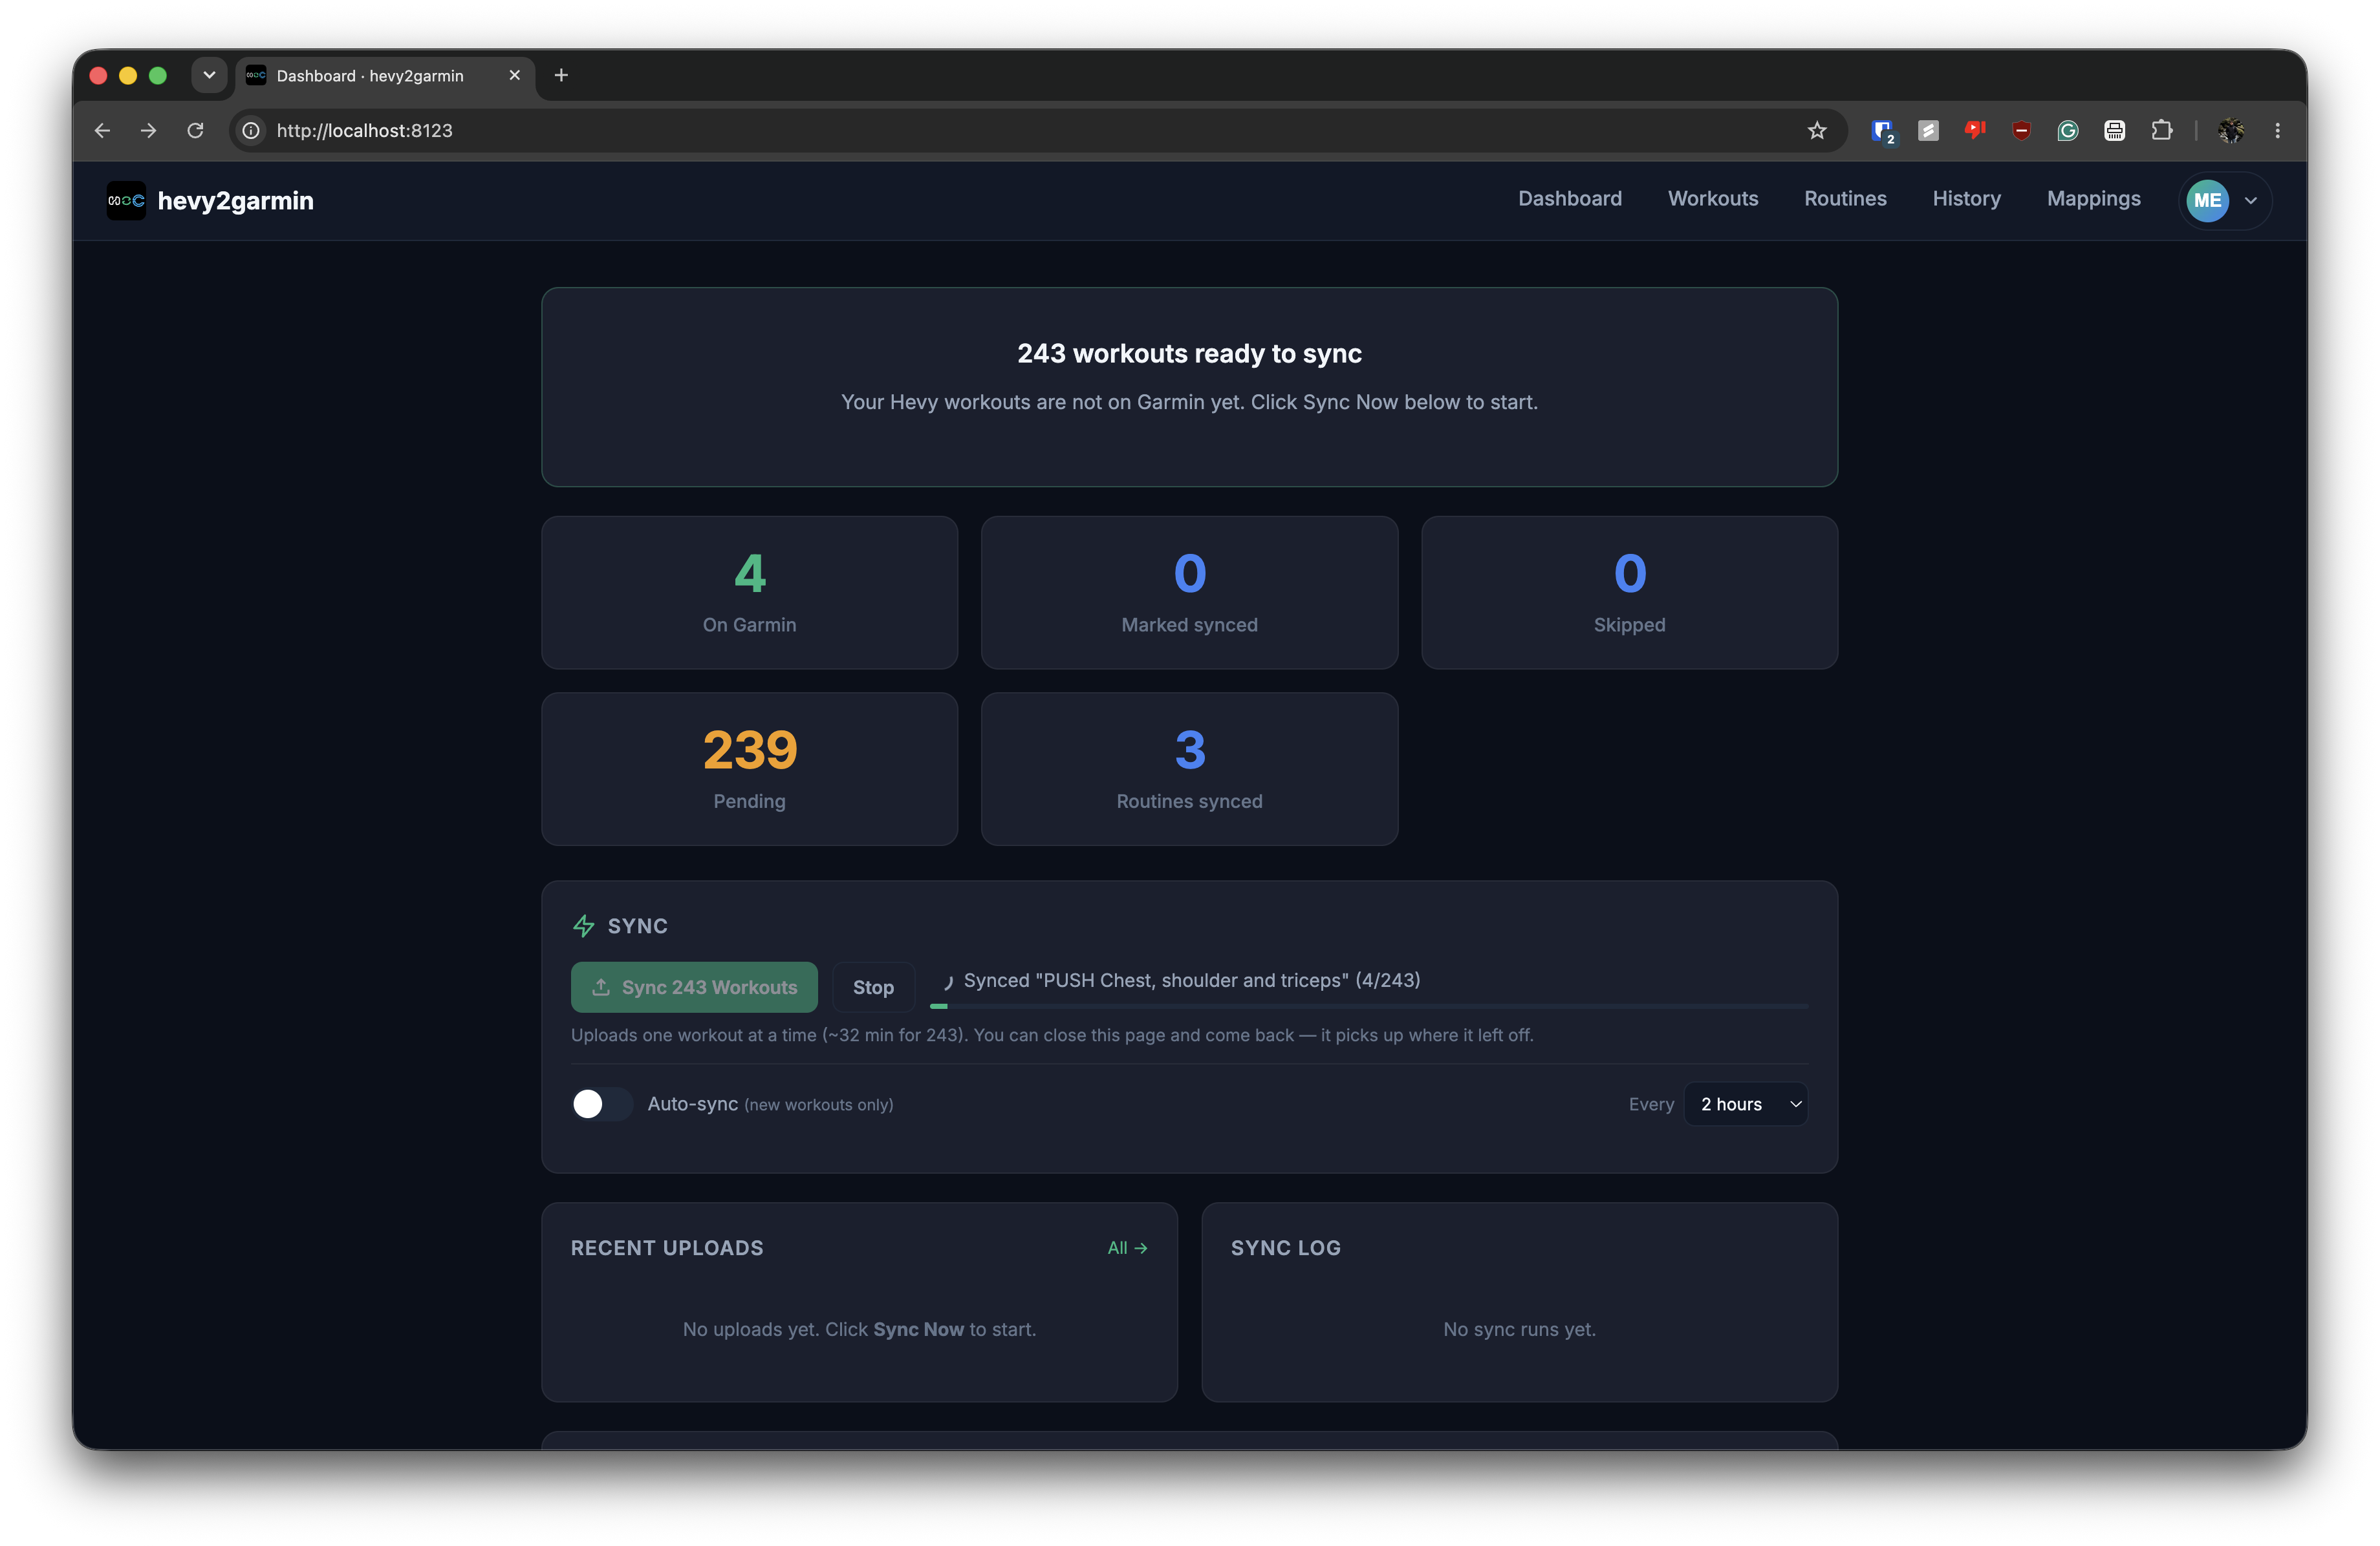Stop the running sync

[x=873, y=986]
